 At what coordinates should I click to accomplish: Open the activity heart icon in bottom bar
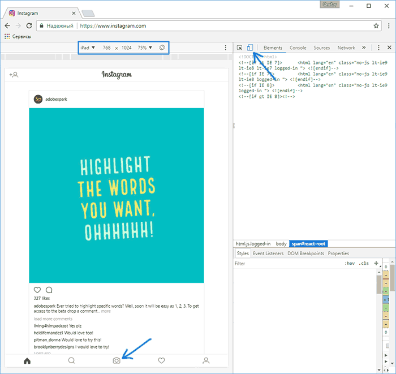click(x=161, y=360)
